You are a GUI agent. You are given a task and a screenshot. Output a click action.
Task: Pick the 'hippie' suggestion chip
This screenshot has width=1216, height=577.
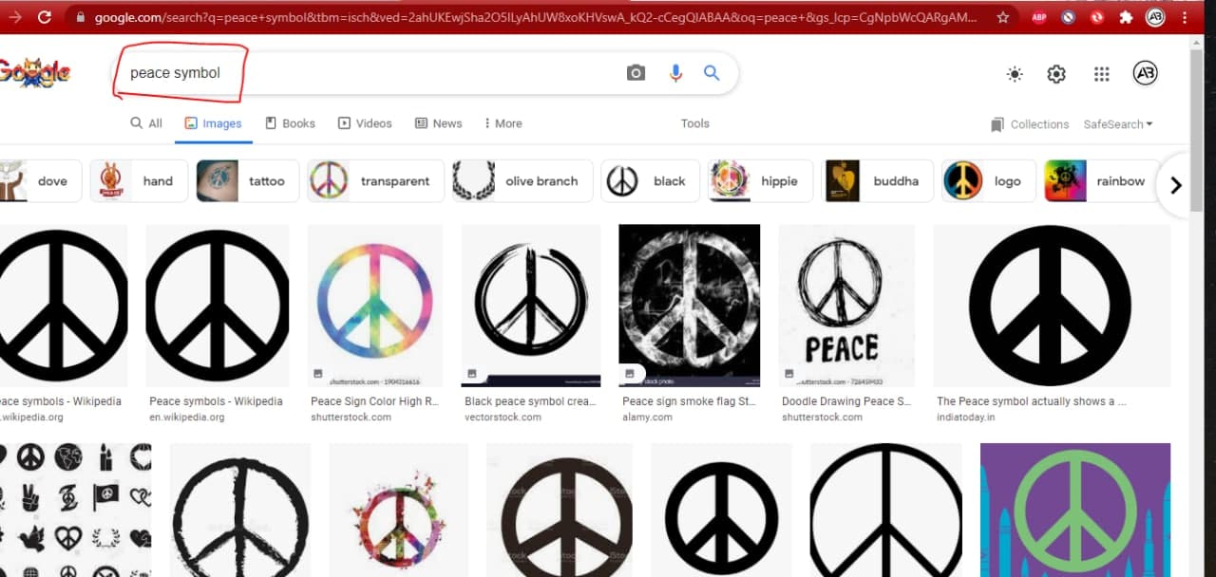pyautogui.click(x=760, y=181)
